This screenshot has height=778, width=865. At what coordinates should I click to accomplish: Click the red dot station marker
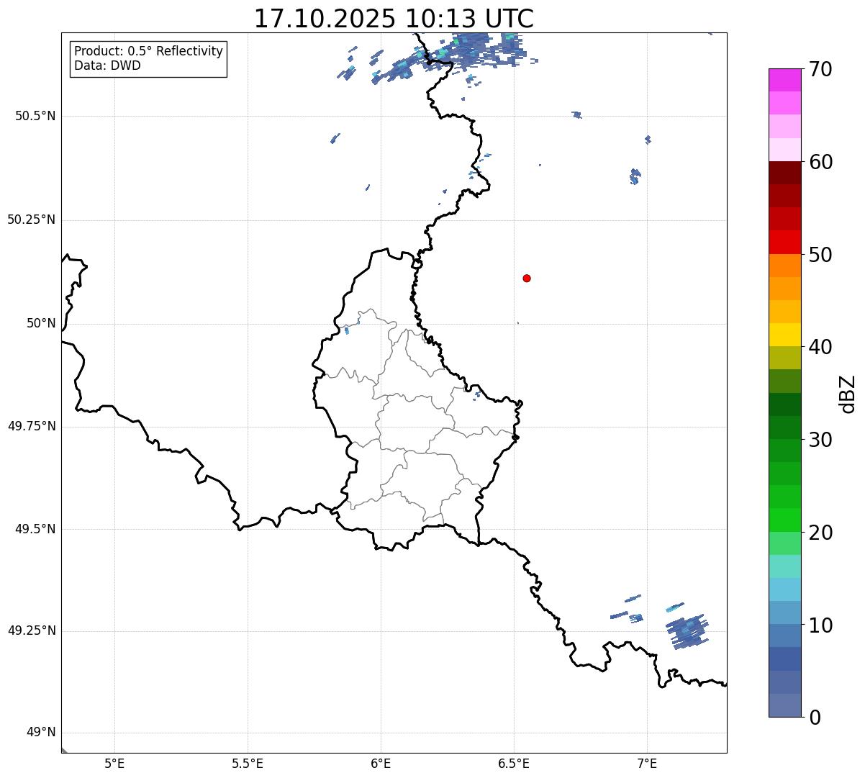527,278
